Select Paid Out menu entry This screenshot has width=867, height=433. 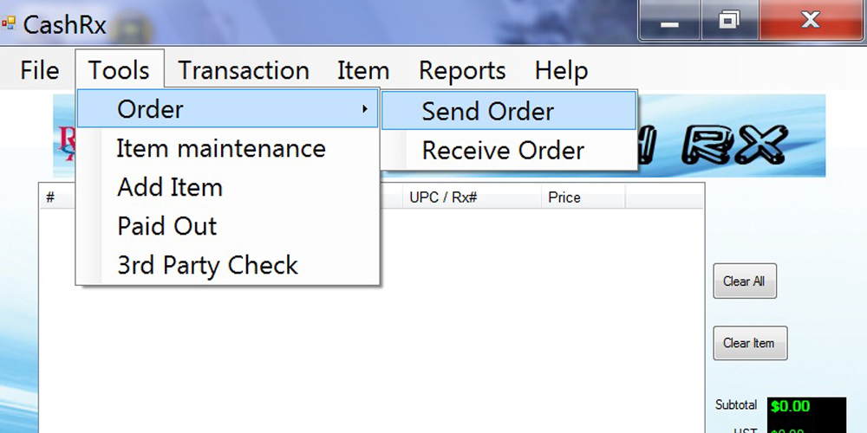pos(227,226)
